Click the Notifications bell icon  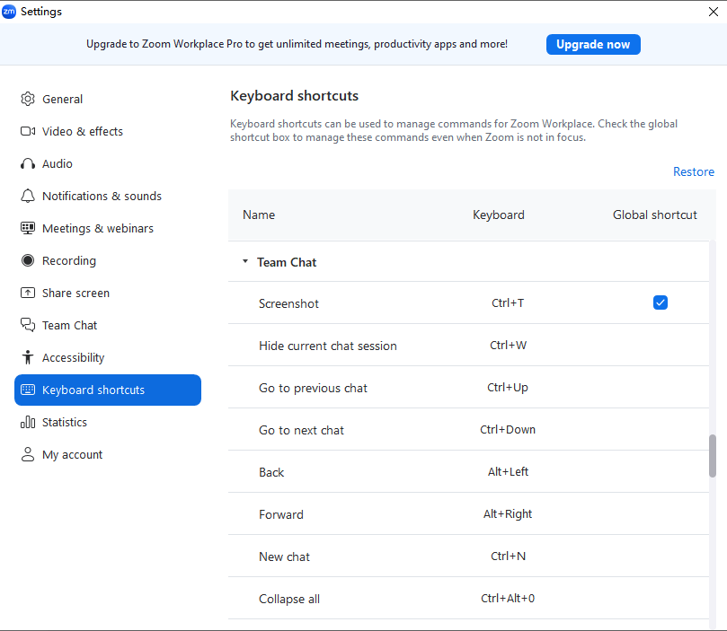[x=28, y=196]
